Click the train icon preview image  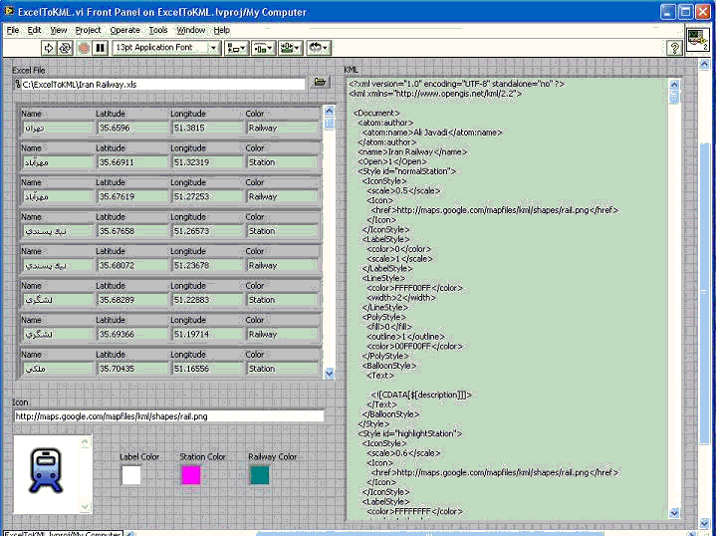tap(45, 470)
